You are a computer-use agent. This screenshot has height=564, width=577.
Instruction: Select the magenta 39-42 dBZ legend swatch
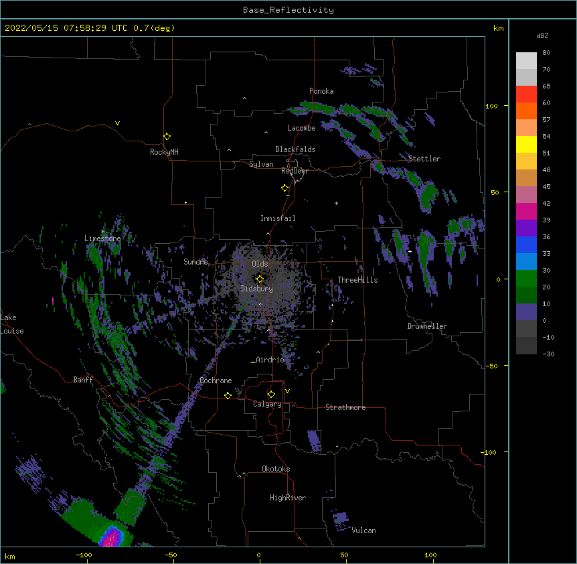point(526,211)
